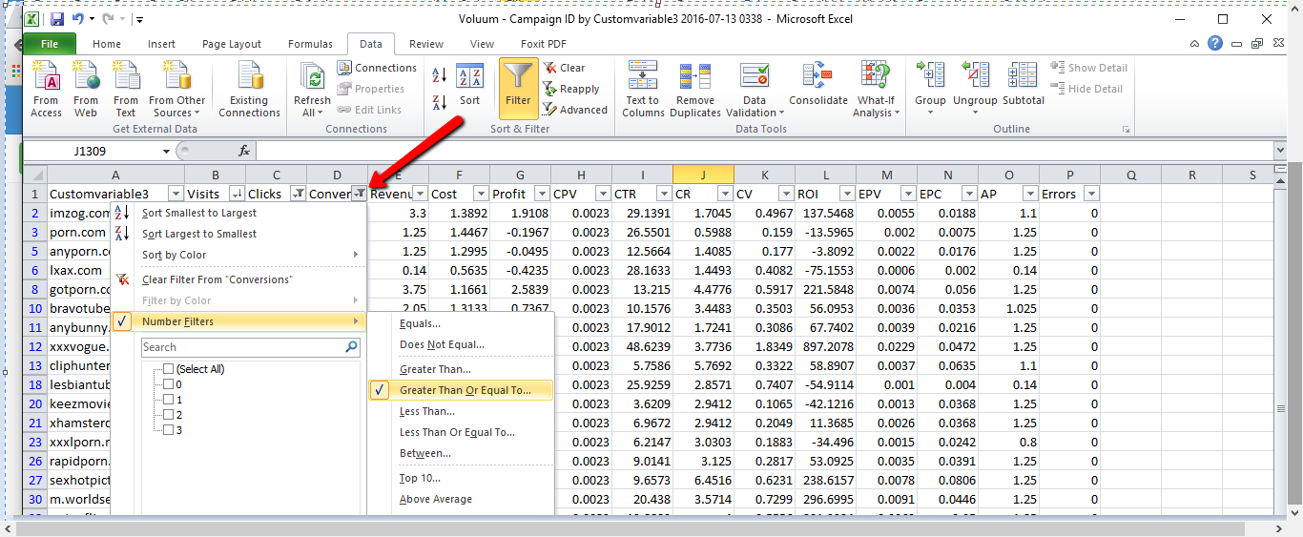Open the File tab
The image size is (1303, 537).
point(50,44)
